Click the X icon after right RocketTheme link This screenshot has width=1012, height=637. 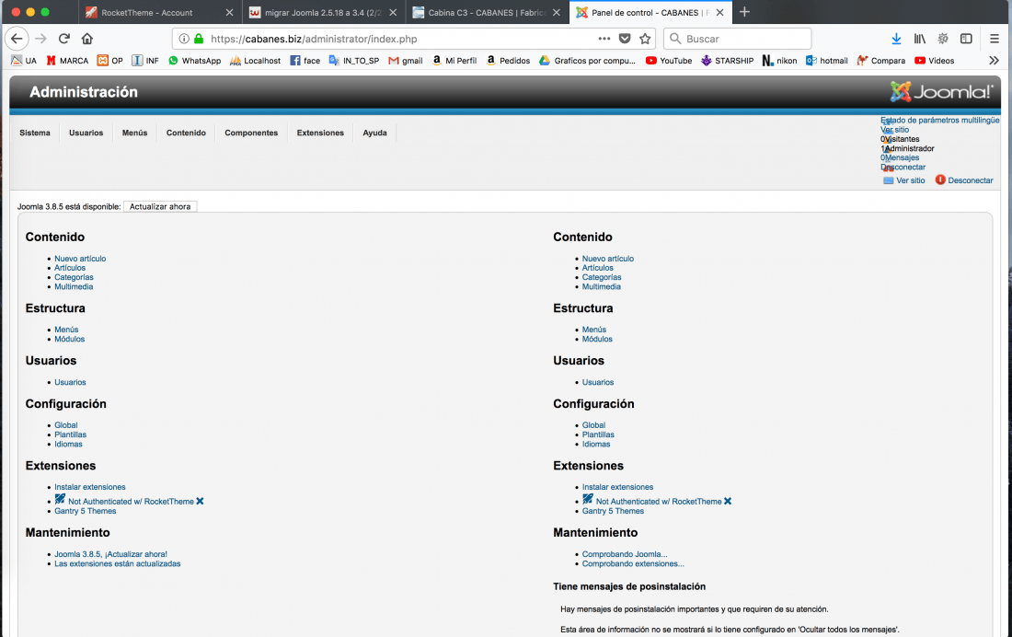click(728, 502)
